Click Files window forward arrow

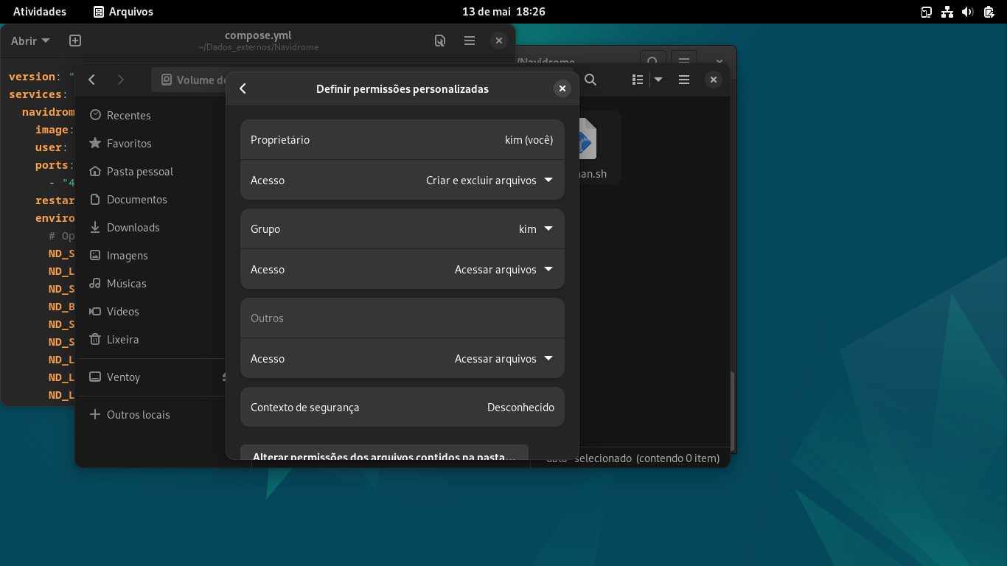pos(121,80)
